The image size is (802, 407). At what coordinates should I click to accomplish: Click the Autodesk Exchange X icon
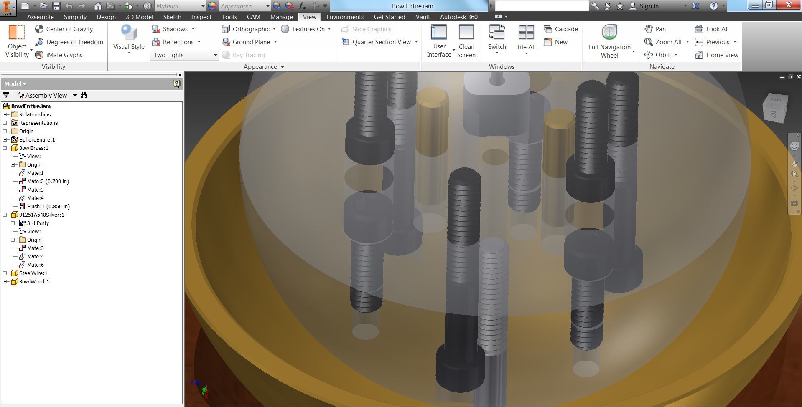(695, 6)
